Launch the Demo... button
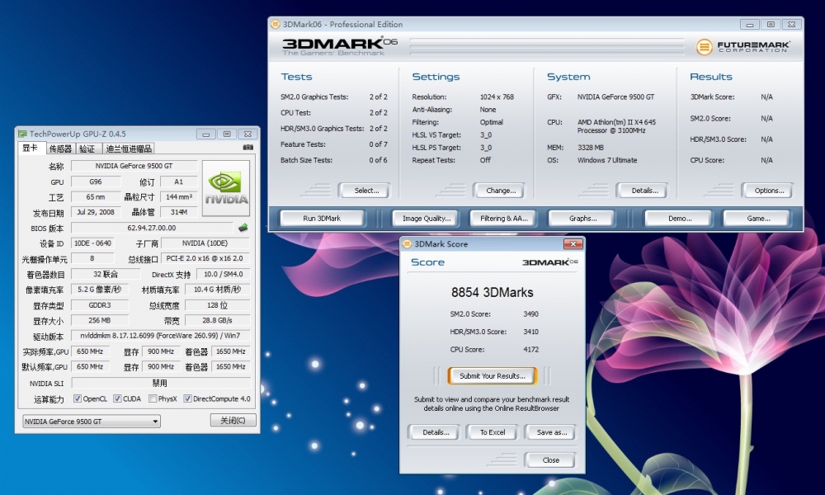Image resolution: width=825 pixels, height=495 pixels. click(678, 219)
